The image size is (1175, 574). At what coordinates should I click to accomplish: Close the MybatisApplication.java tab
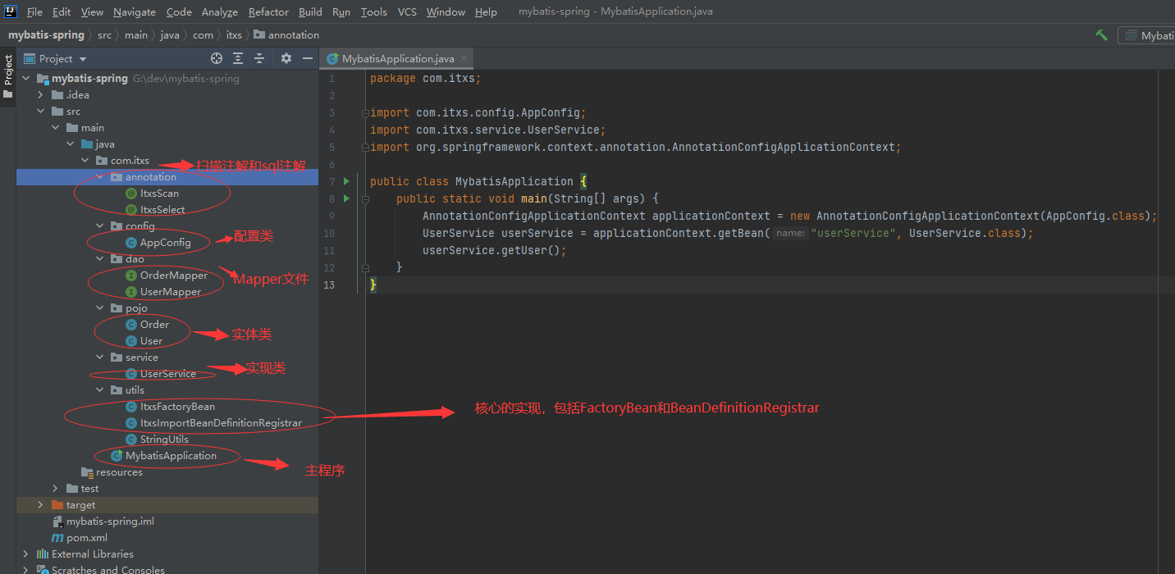click(x=464, y=59)
